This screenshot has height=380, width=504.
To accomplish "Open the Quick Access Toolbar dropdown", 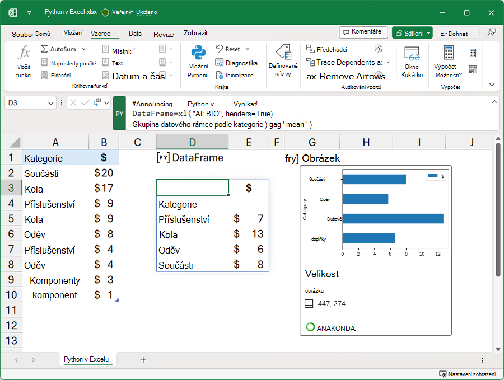I will [29, 12].
